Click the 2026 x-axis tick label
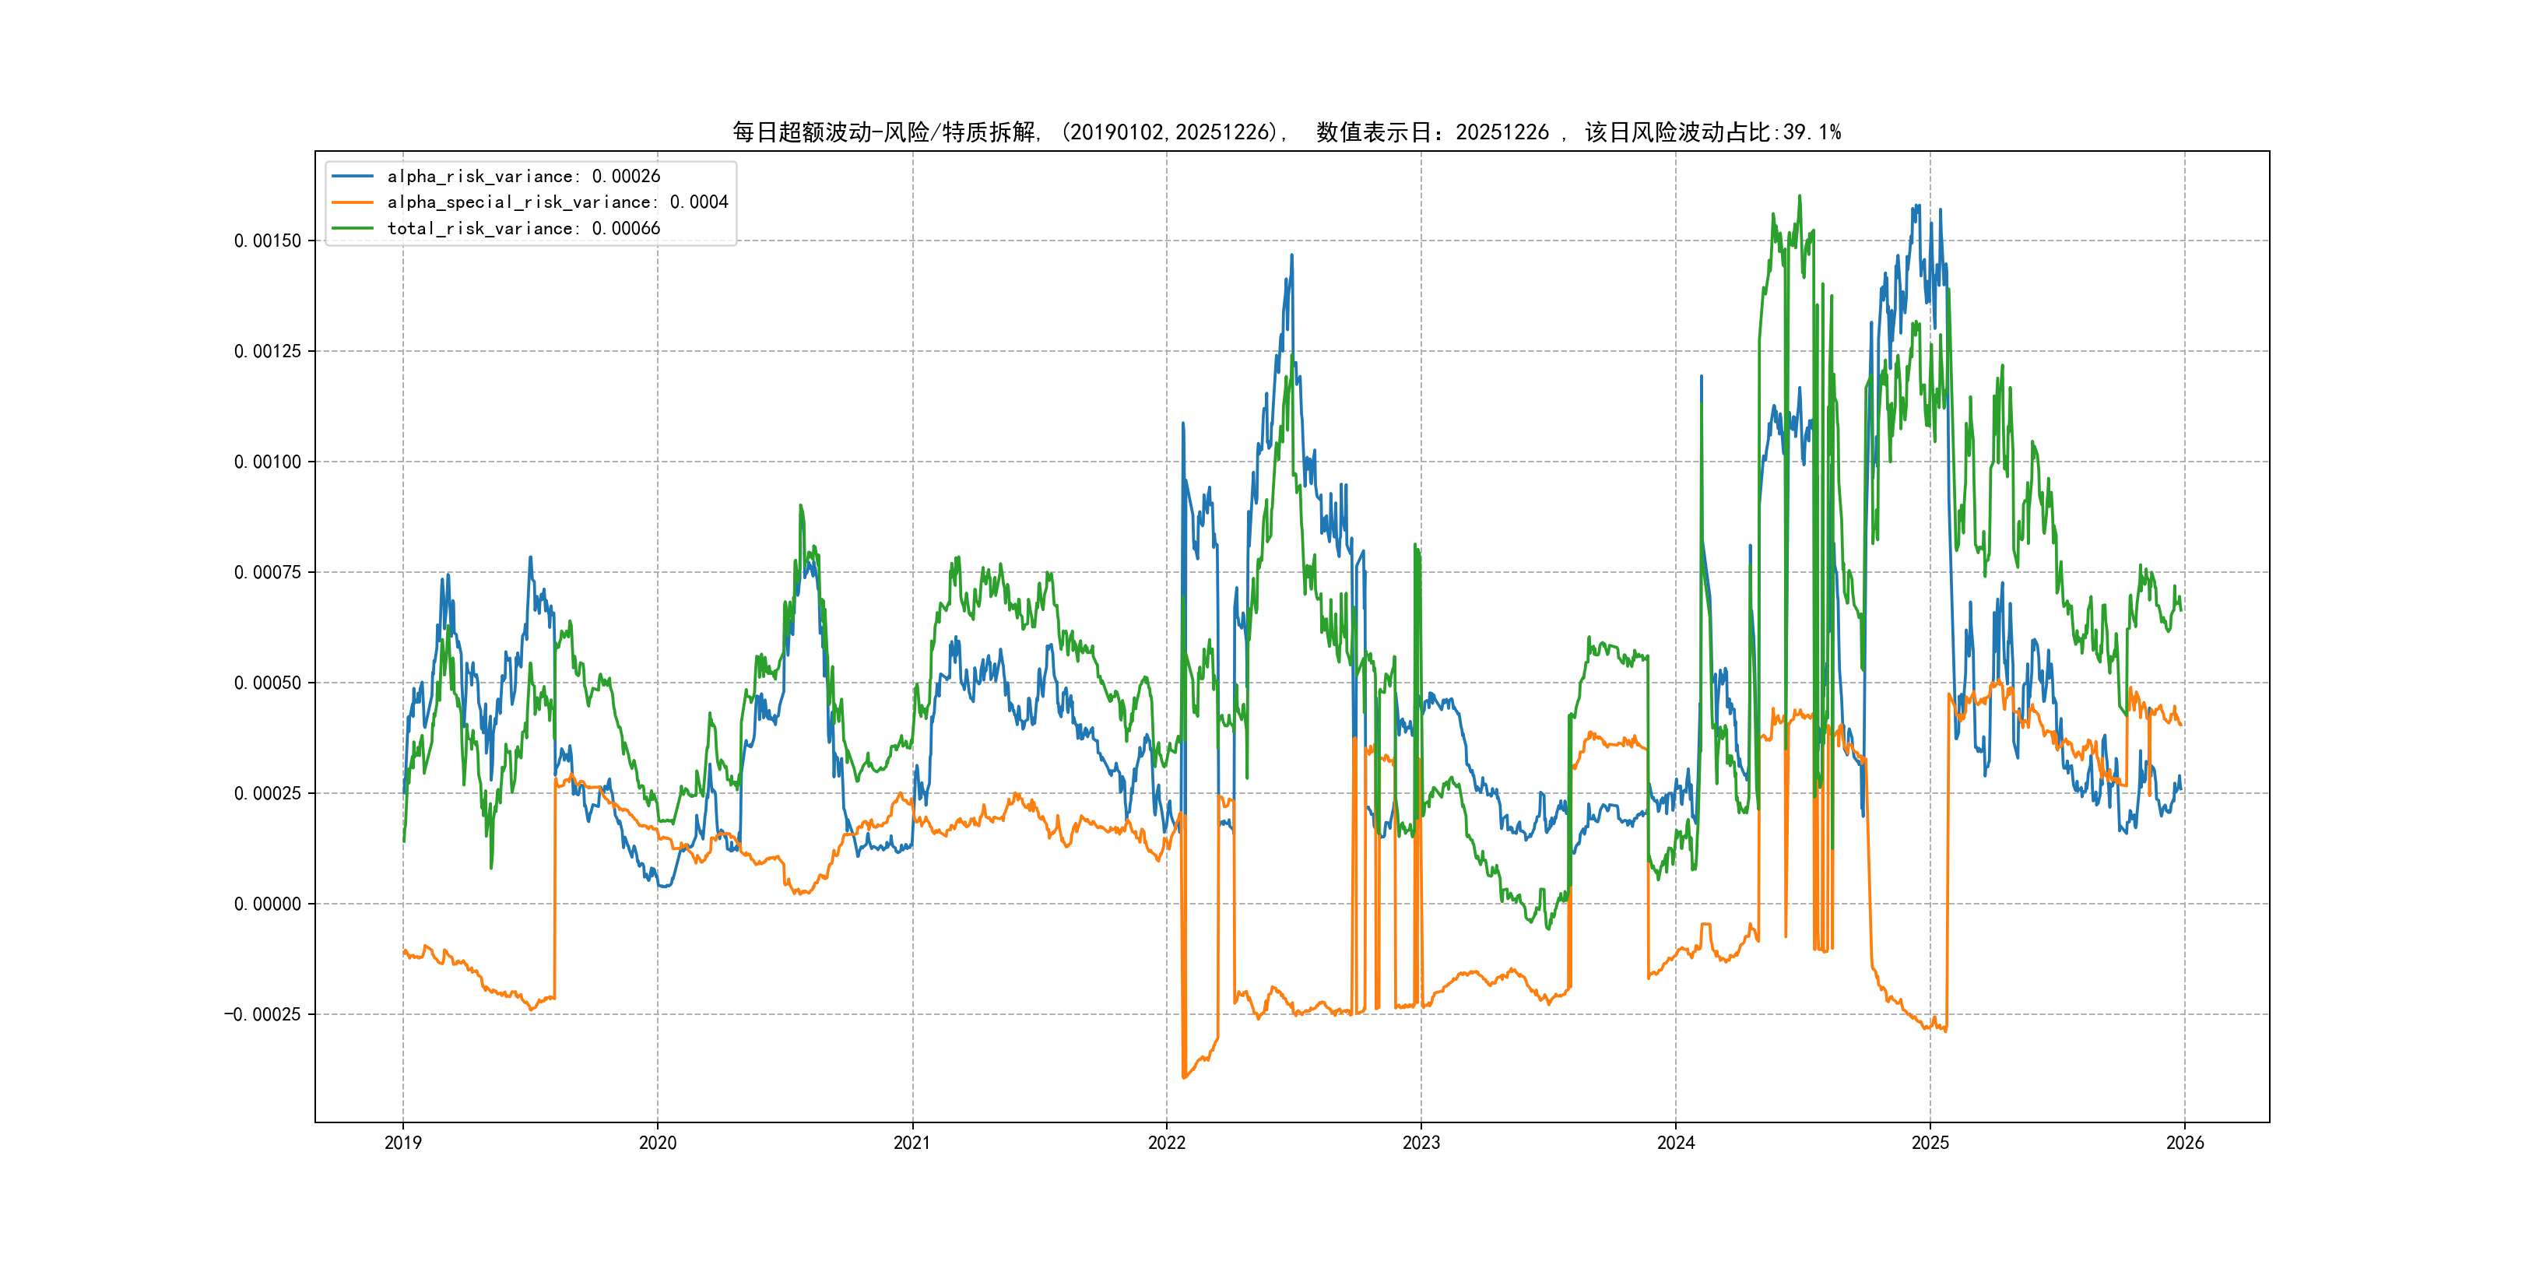This screenshot has width=2522, height=1261. [2184, 1143]
